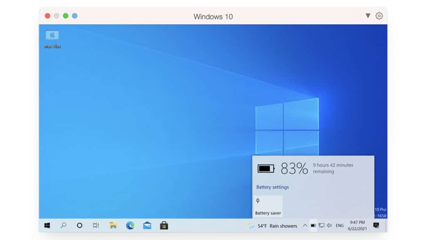
Task: Open Battery settings link
Action: click(272, 187)
